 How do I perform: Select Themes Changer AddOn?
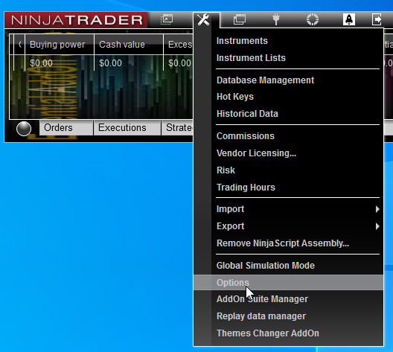point(288,333)
